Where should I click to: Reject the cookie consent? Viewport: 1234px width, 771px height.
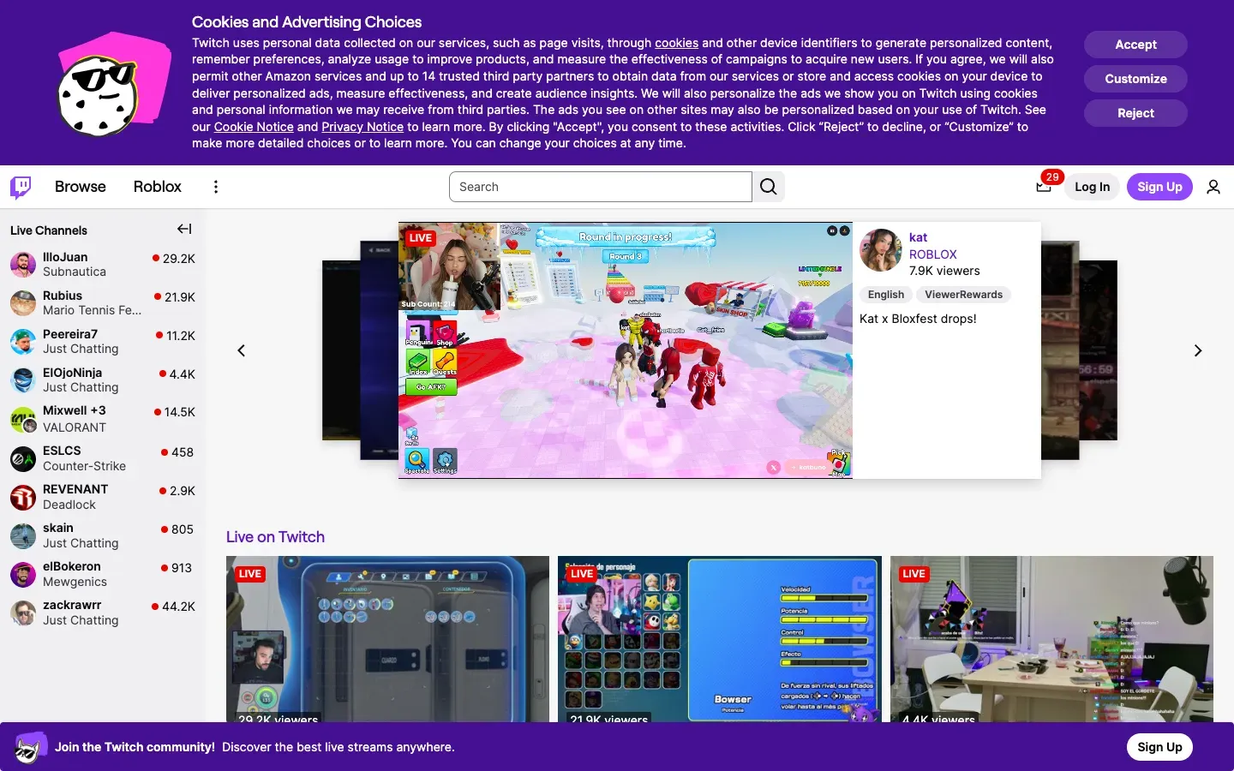[1135, 113]
